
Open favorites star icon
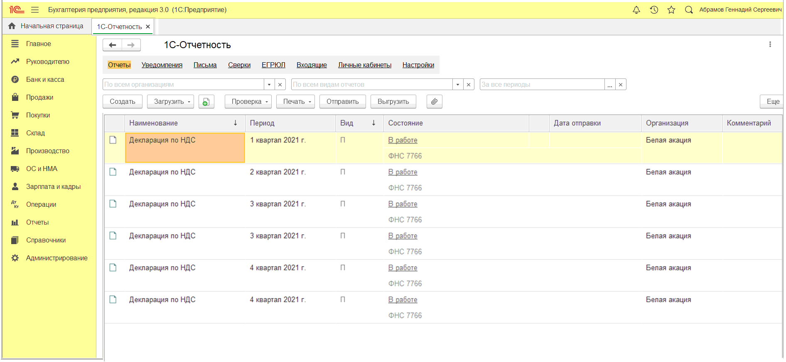pos(671,10)
